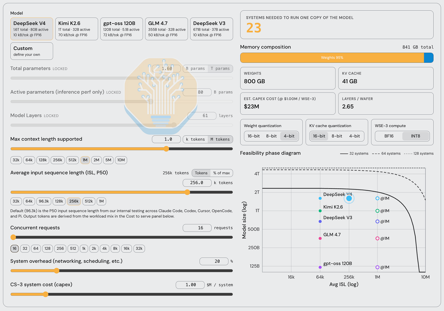Click the CS-3 system cost field

[x=190, y=285]
